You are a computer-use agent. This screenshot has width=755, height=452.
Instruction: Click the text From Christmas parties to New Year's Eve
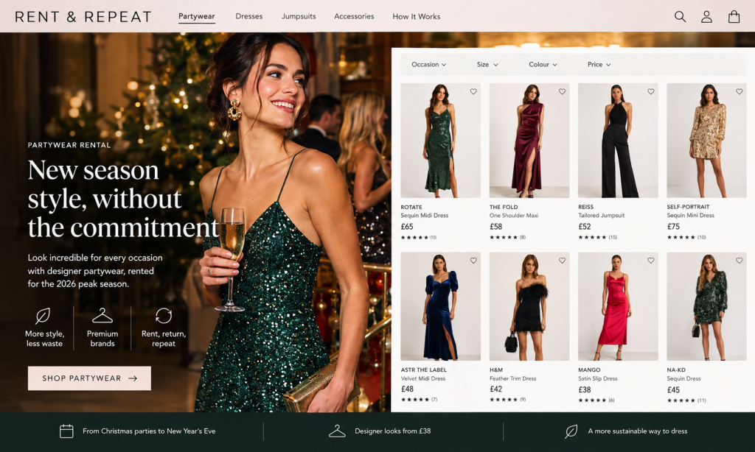point(149,431)
